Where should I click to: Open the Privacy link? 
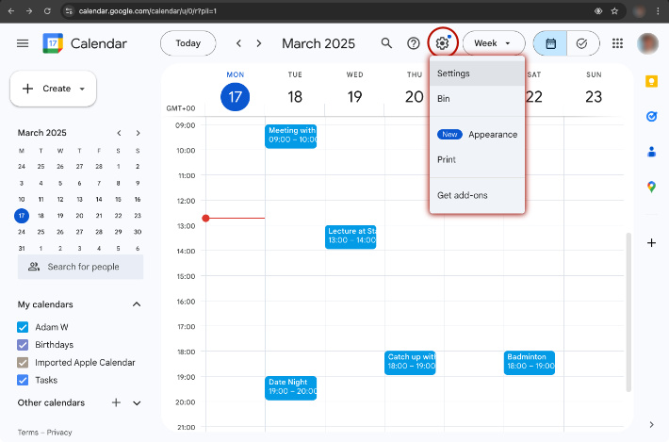pyautogui.click(x=59, y=433)
